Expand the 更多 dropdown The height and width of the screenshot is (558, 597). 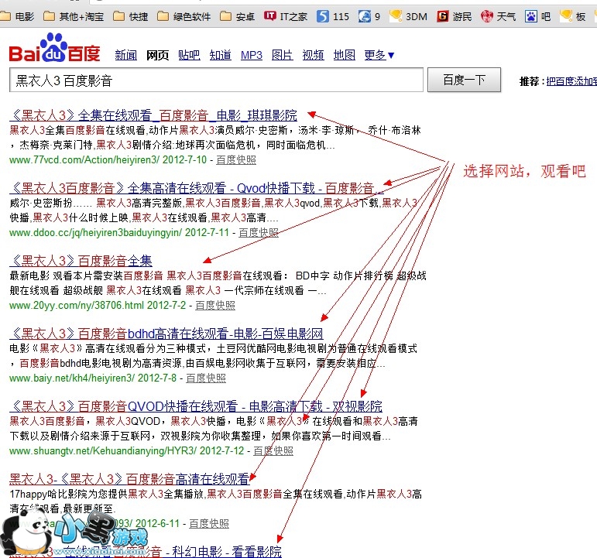click(379, 55)
